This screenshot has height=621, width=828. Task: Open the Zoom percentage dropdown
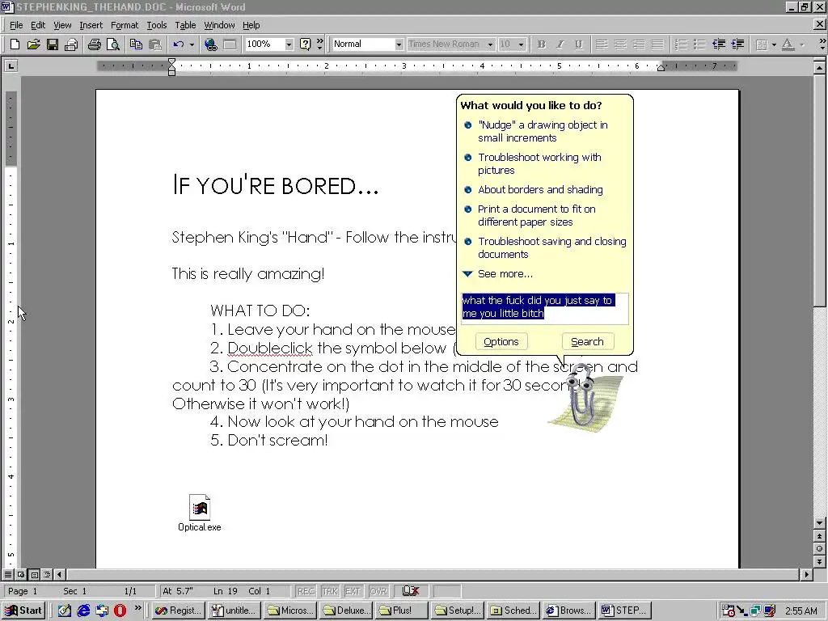coord(289,44)
